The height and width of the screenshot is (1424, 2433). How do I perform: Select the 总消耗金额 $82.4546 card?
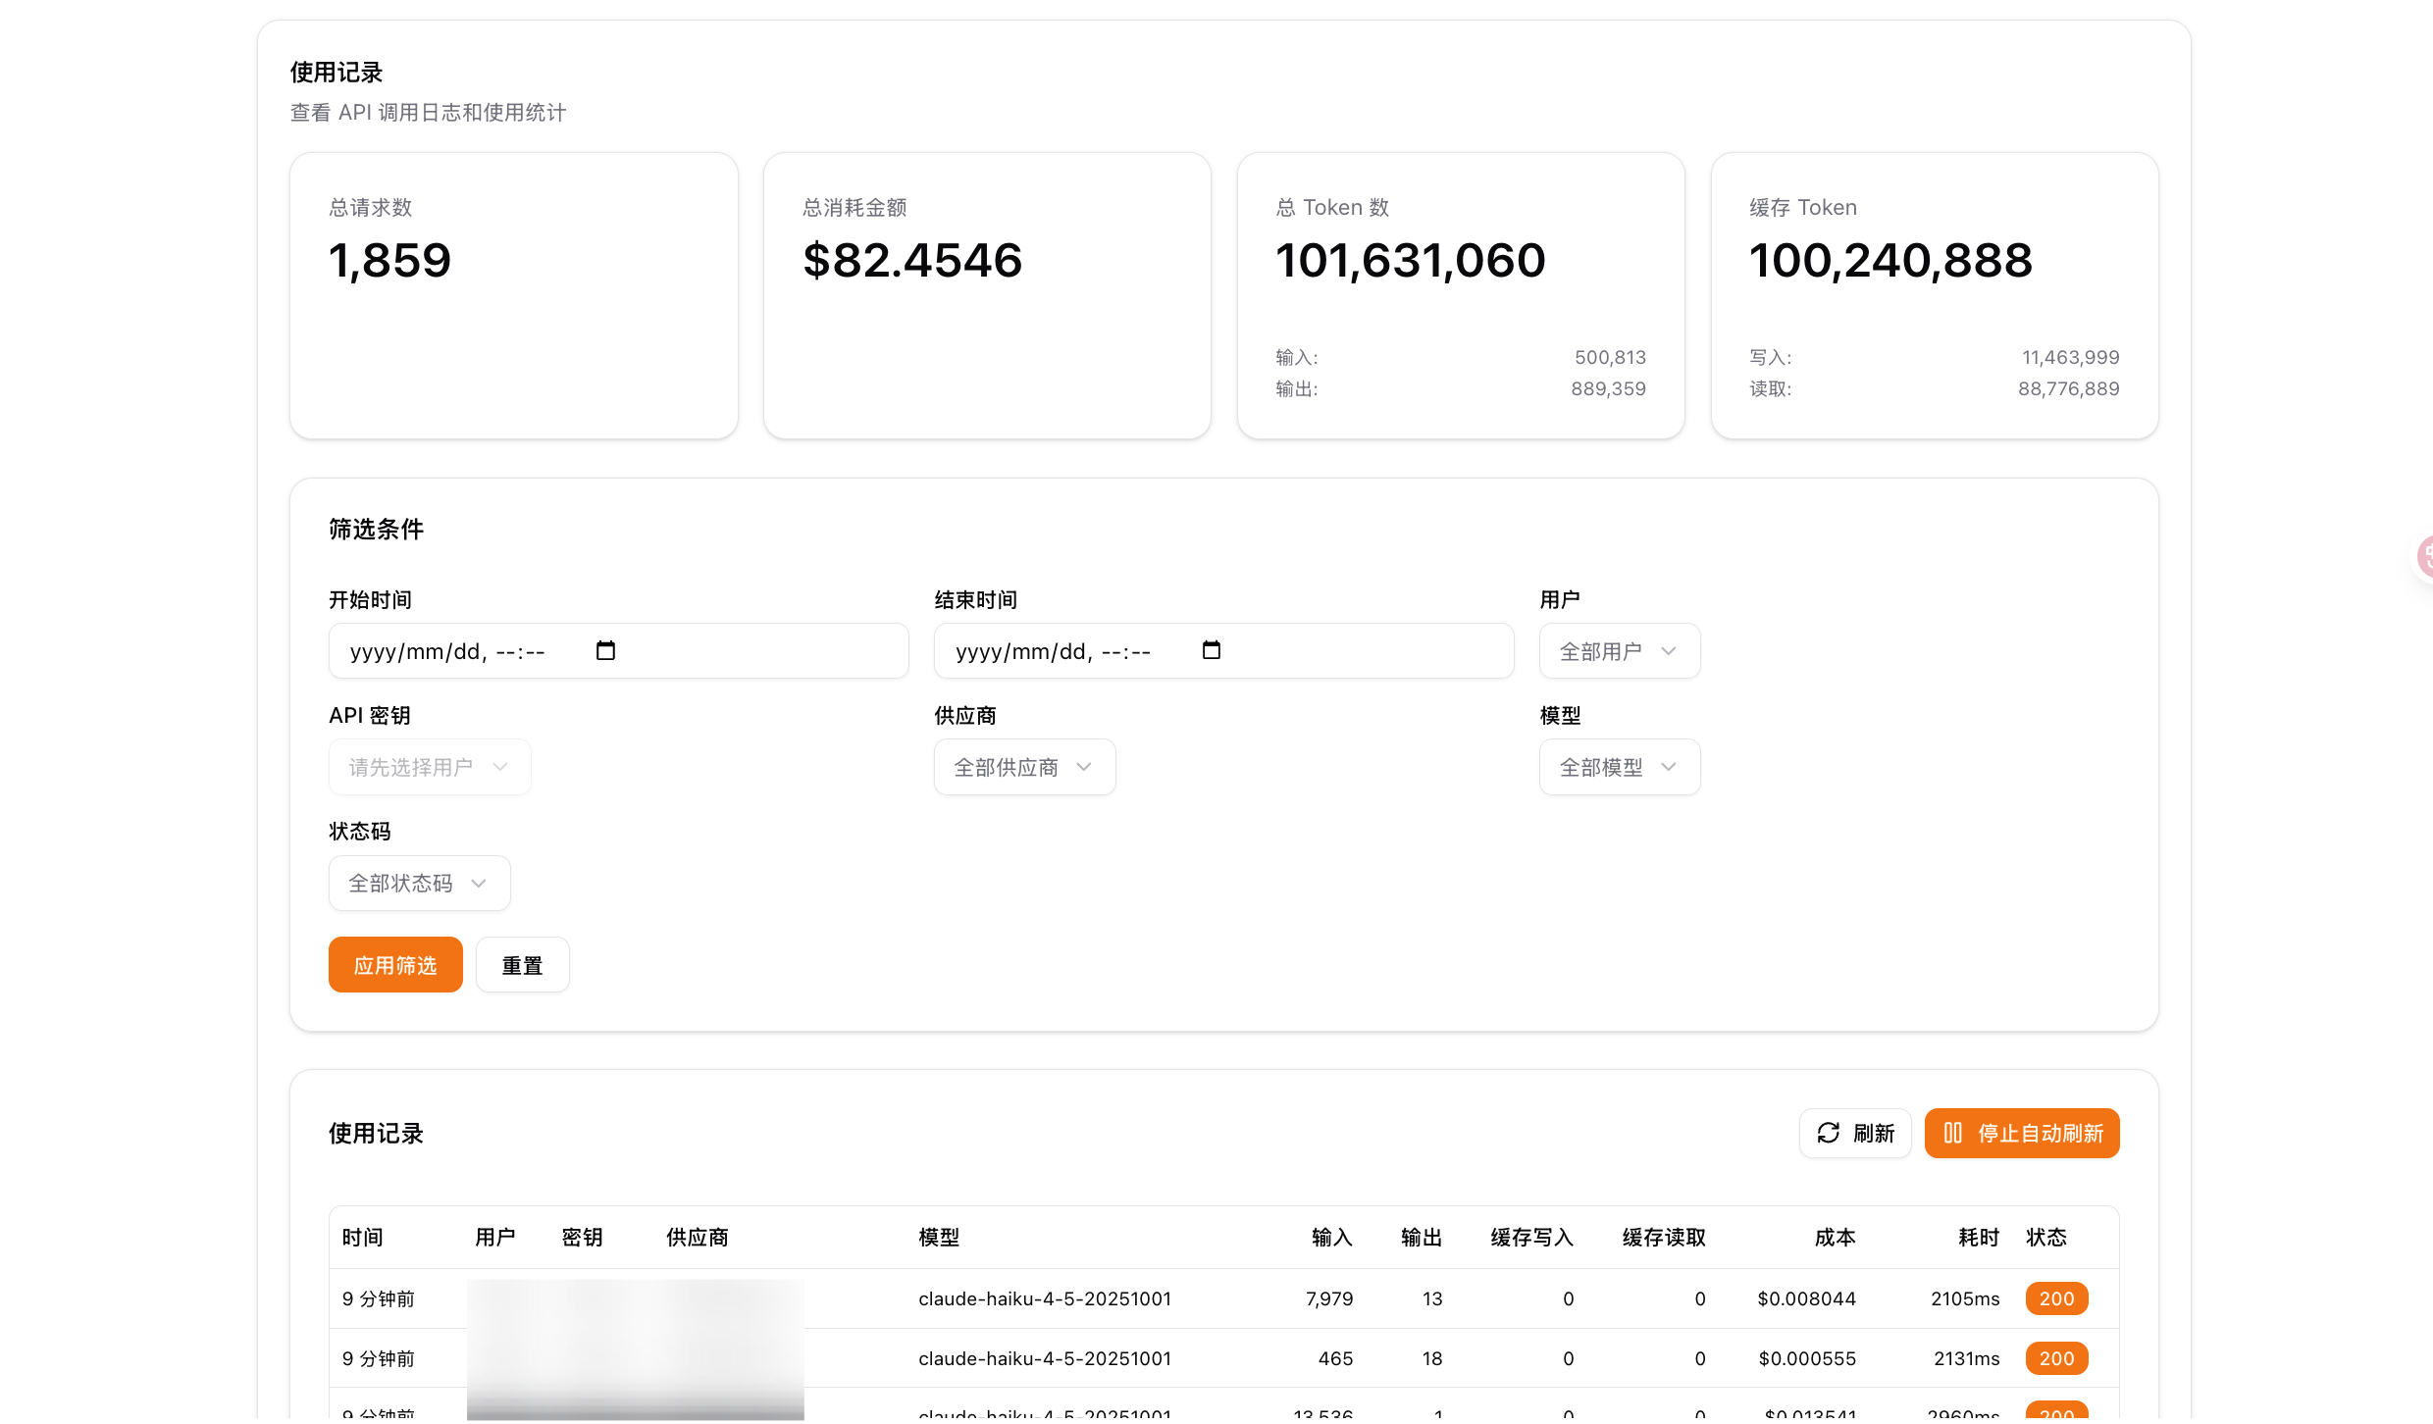coord(987,294)
